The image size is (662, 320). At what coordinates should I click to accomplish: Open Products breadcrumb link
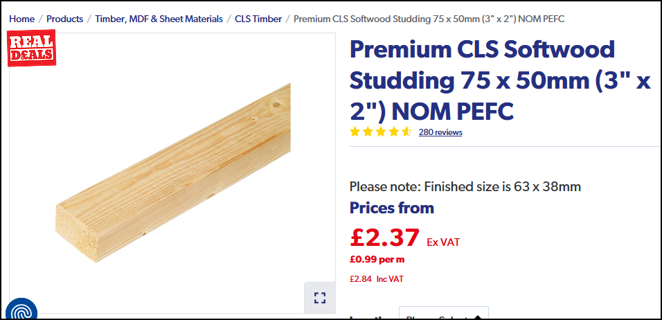pos(64,19)
